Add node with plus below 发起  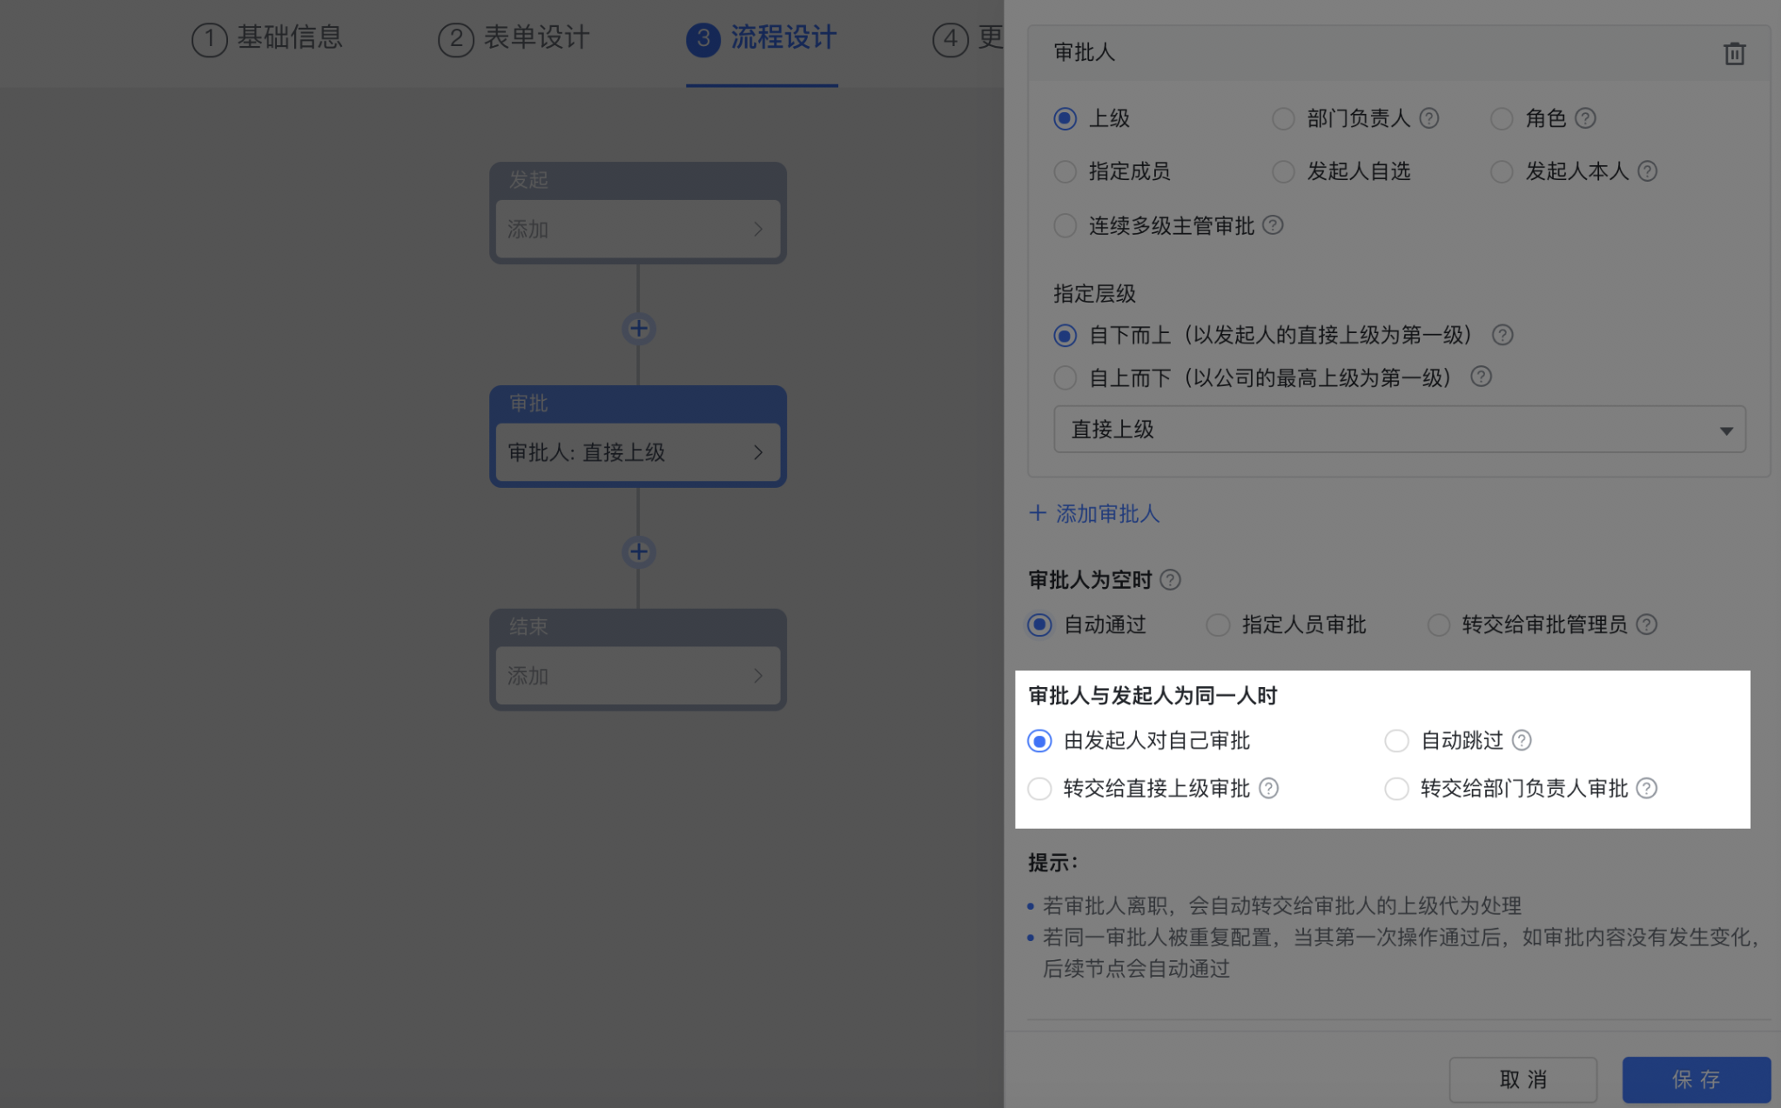click(x=638, y=329)
